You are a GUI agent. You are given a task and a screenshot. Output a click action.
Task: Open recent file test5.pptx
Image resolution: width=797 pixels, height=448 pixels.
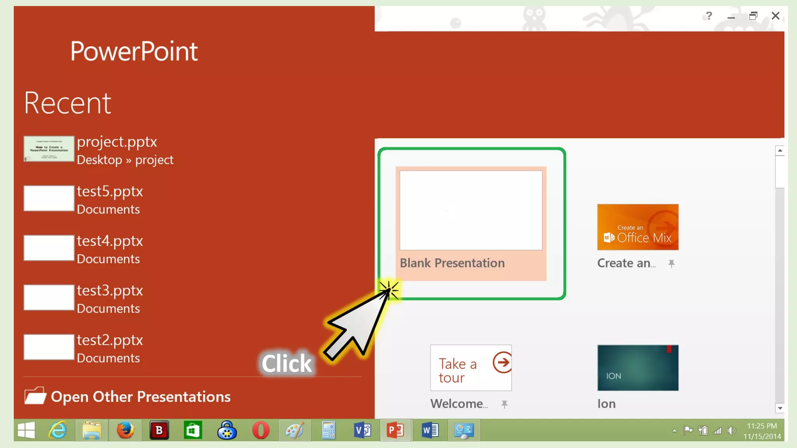[110, 192]
